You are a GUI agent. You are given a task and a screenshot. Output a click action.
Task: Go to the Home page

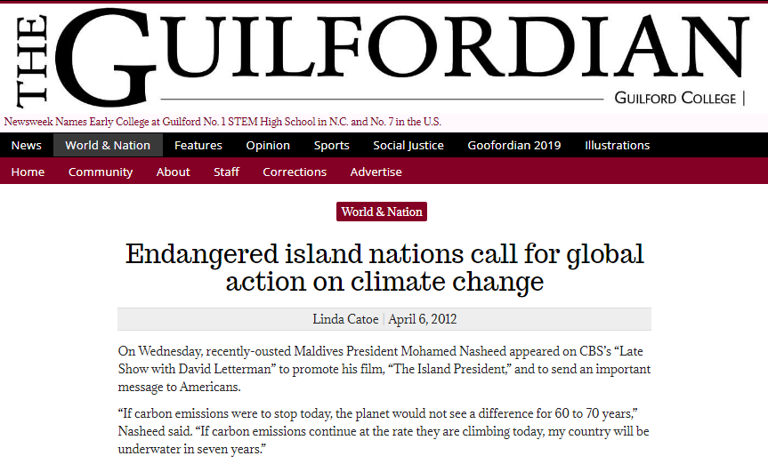click(x=28, y=172)
